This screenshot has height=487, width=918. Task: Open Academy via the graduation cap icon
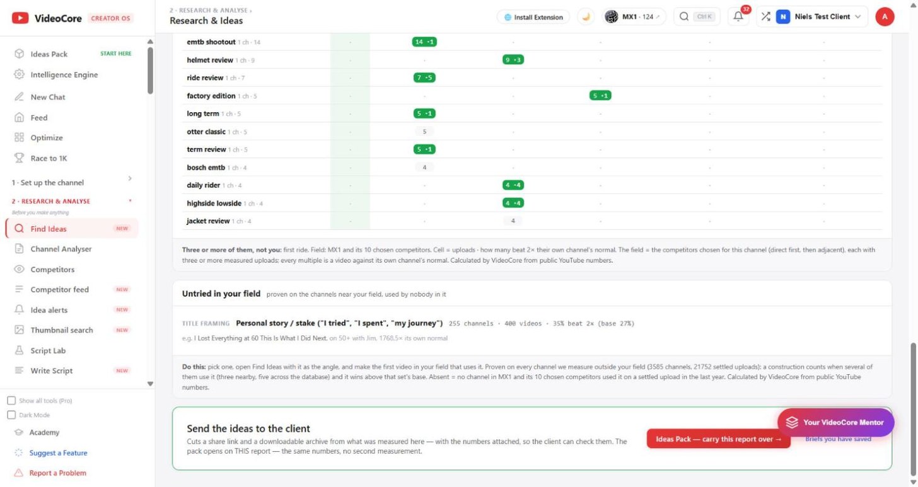pos(18,433)
